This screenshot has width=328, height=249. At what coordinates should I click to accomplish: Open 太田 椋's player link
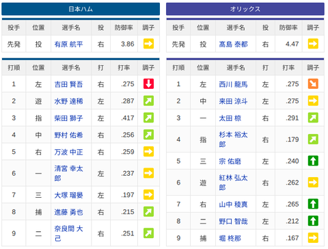[x=230, y=118]
